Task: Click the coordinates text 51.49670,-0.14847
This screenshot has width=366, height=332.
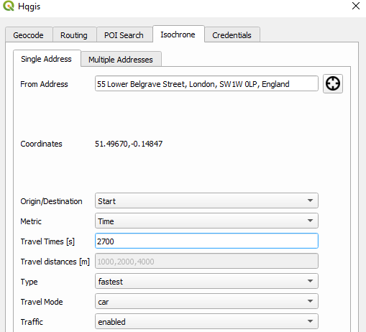Action: [x=129, y=144]
